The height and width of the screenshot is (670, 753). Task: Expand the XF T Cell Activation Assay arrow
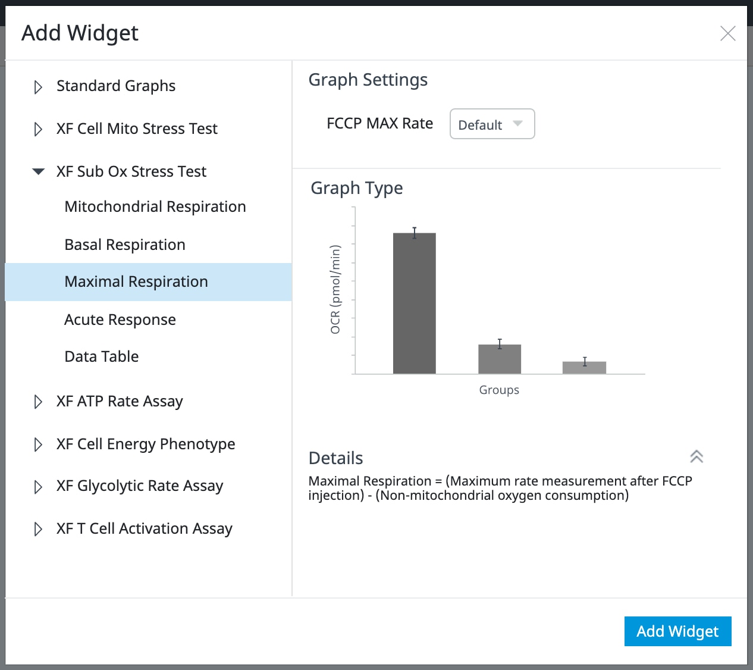click(x=38, y=529)
